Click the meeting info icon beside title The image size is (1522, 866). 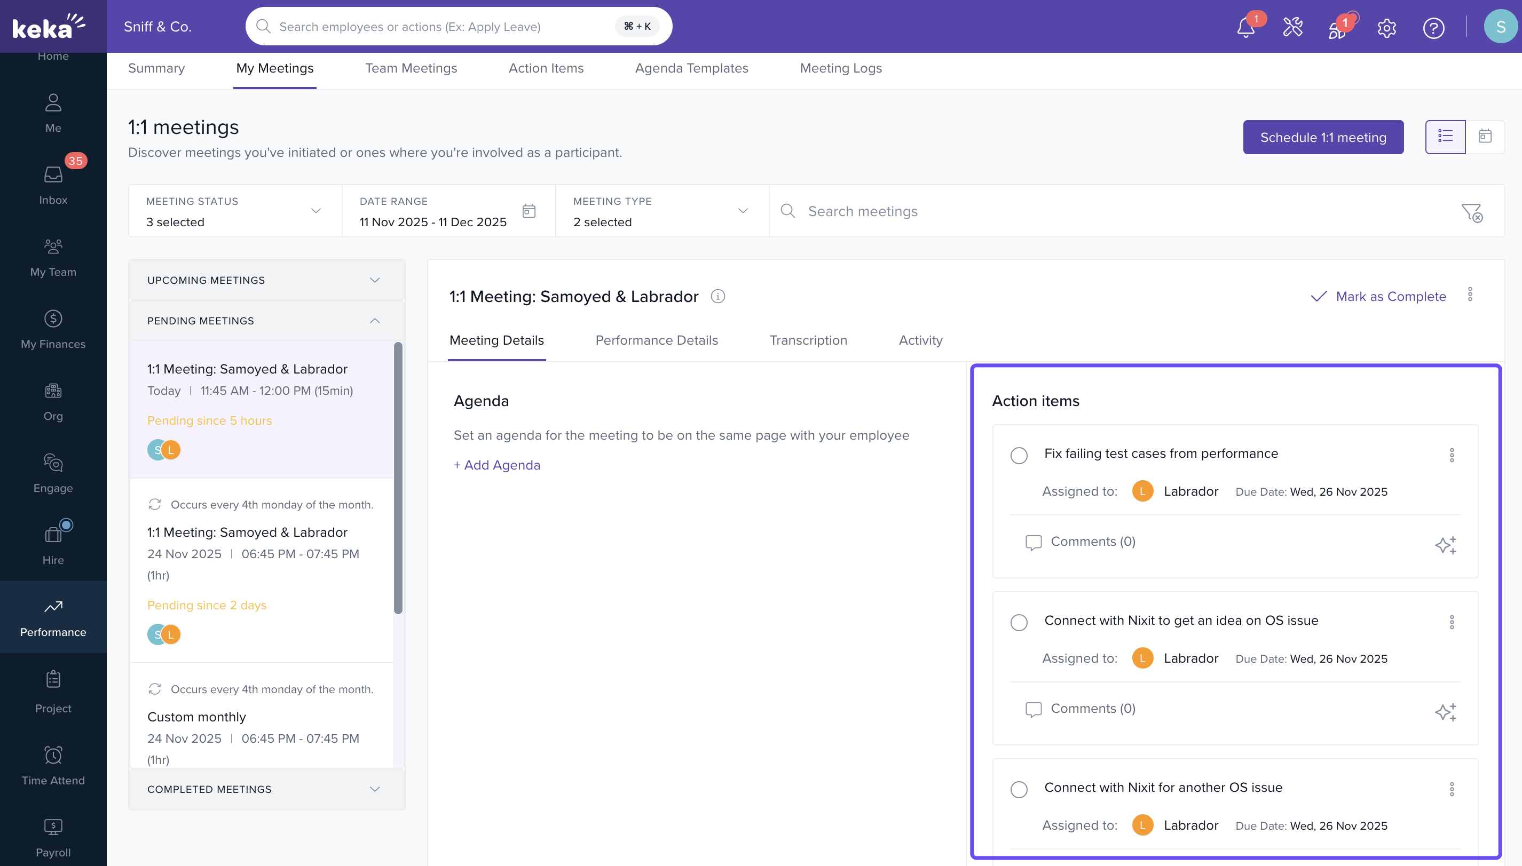point(717,296)
